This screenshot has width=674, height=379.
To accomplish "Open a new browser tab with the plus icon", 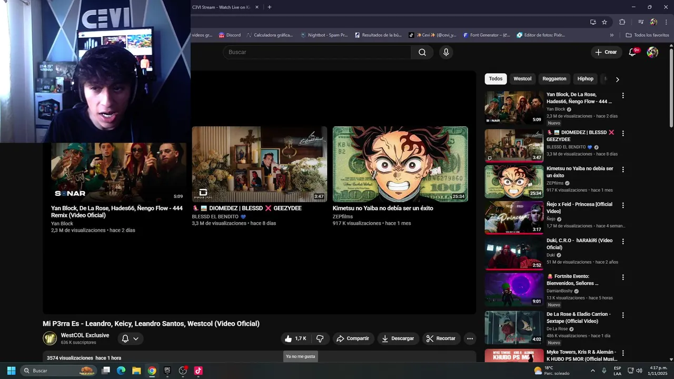I will click(x=270, y=7).
